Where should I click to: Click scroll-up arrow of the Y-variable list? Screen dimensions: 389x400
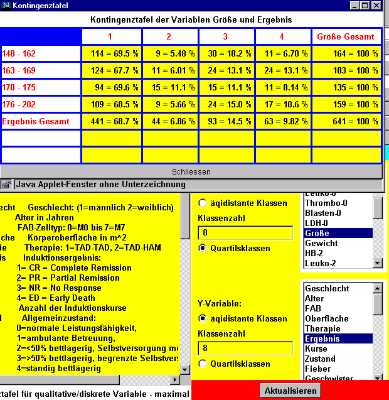tap(377, 288)
